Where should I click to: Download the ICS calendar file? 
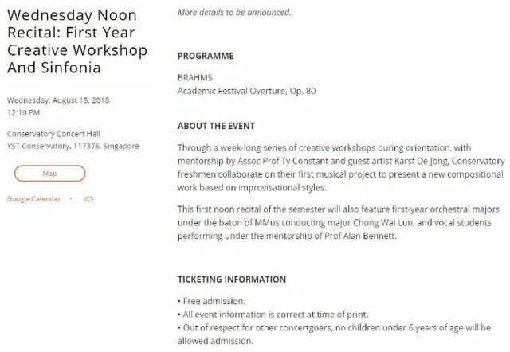point(88,198)
